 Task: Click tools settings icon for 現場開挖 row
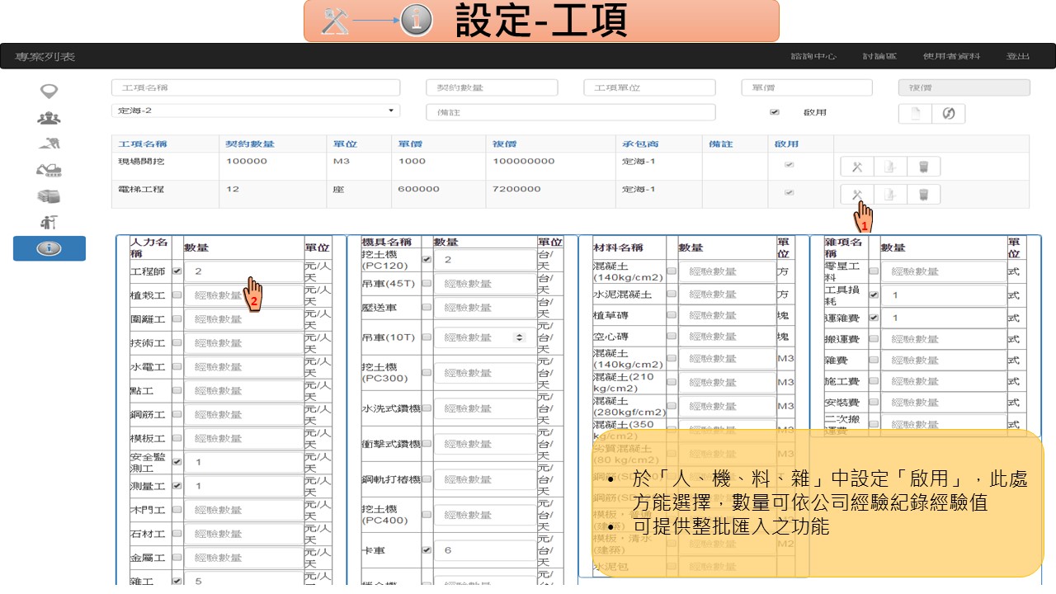(x=856, y=167)
